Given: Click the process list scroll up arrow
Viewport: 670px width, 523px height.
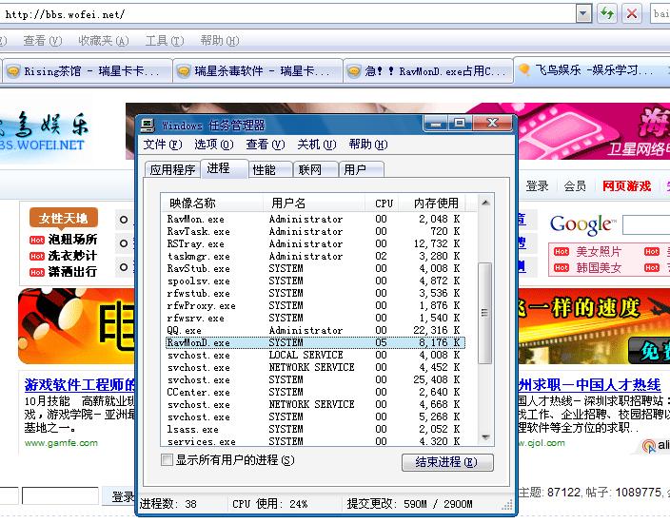Looking at the screenshot, I should coord(485,203).
